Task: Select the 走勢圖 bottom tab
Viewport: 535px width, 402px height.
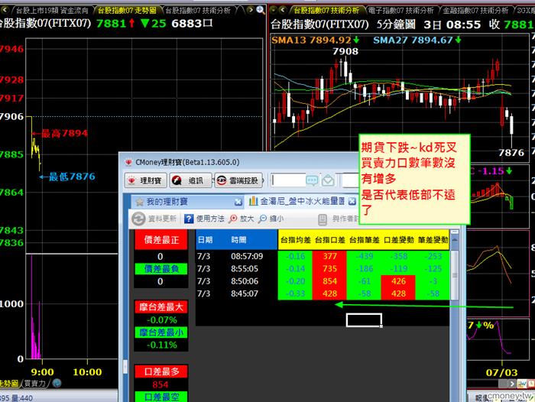Action: [9, 384]
